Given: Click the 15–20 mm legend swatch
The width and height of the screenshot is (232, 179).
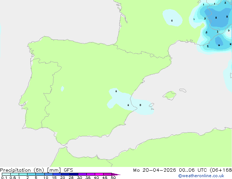Looking at the screenshot, I should coord(57,174).
